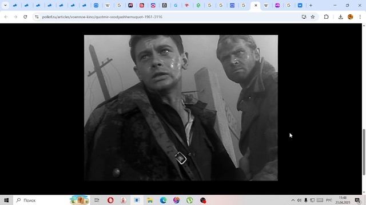Switch to the tab with red bird icon
This screenshot has width=366, height=205.
click(x=187, y=5)
